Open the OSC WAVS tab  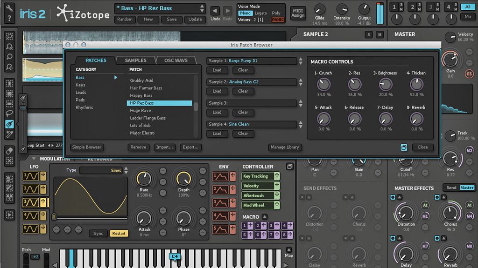[x=176, y=60]
